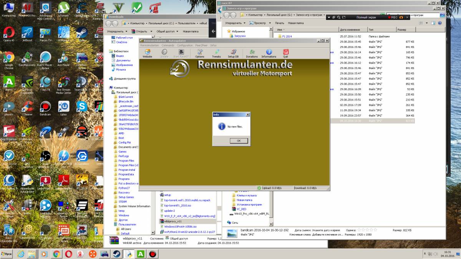Screen dimensions: 461x259
Task: Launch Google Chrome from the taskbar
Action: point(56,254)
